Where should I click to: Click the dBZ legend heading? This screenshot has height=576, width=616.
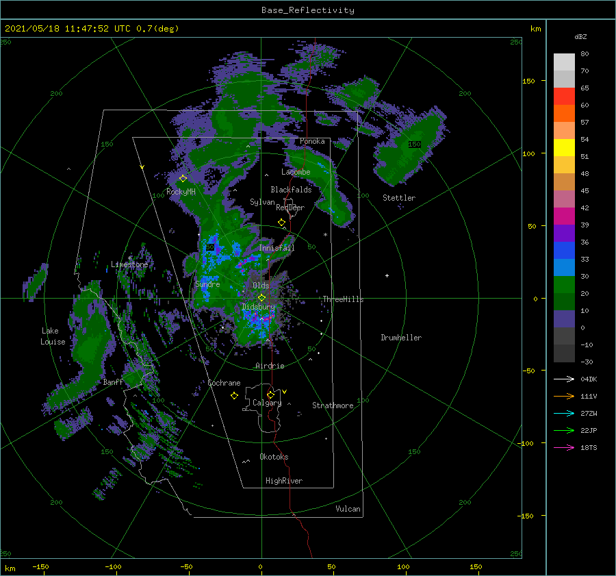point(580,37)
